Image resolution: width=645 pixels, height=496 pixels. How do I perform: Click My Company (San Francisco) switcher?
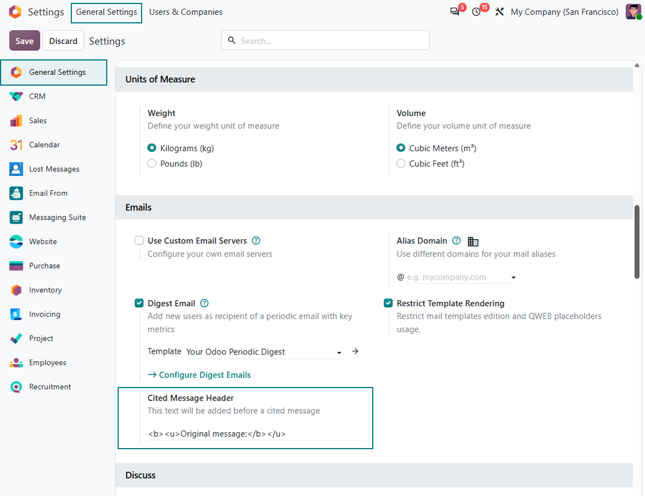coord(565,12)
